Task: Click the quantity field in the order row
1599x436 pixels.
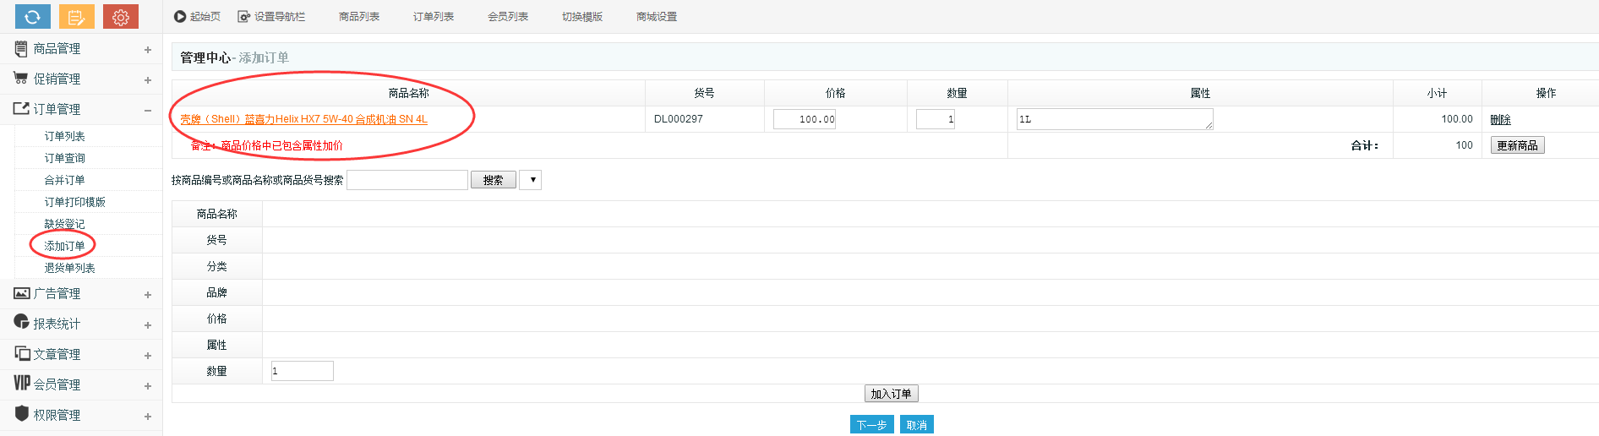Action: [936, 119]
